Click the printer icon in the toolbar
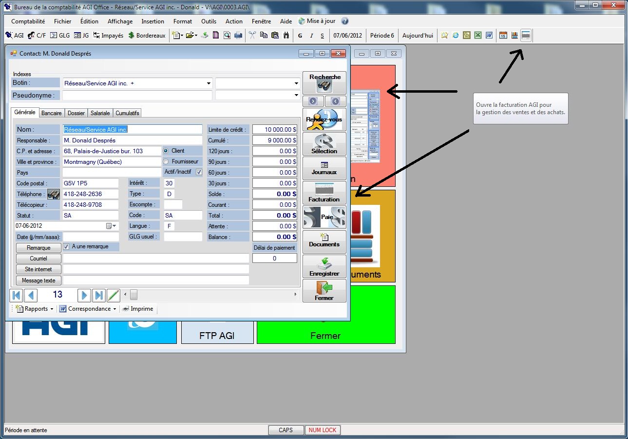 [x=238, y=36]
